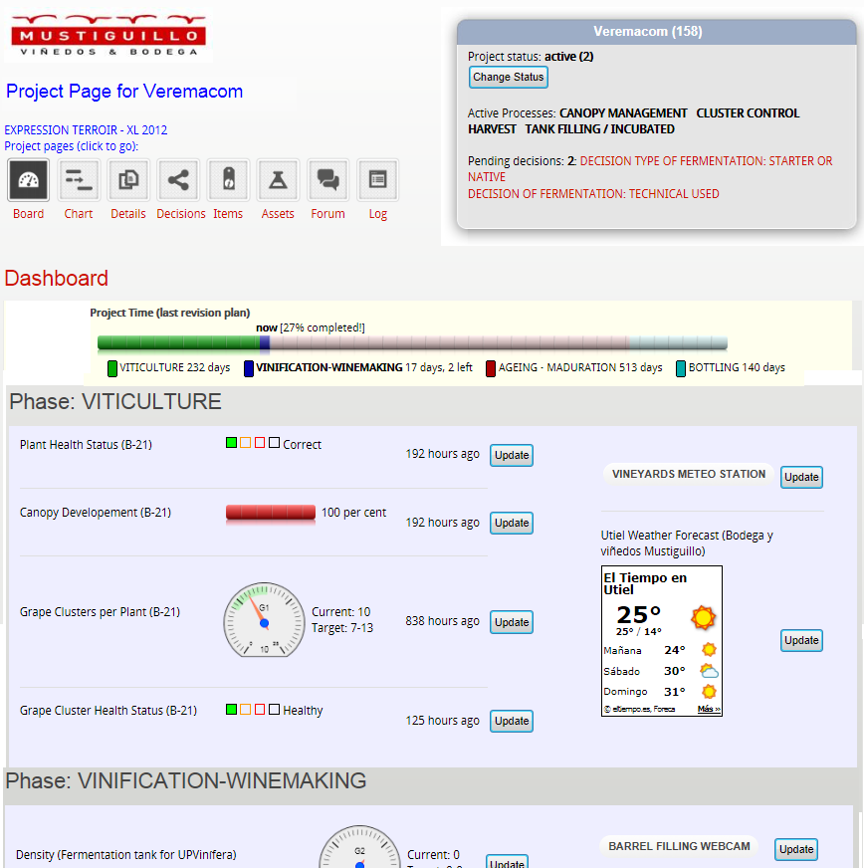866x868 pixels.
Task: Open the Details documents icon
Action: (128, 180)
